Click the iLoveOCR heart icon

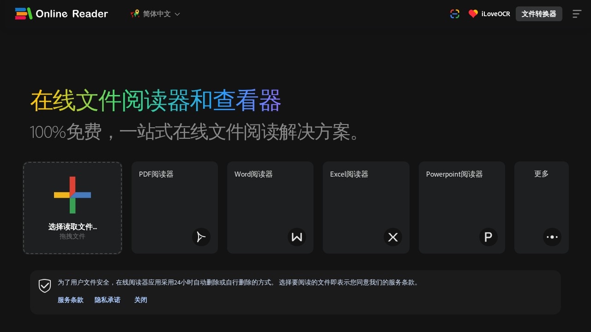coord(473,14)
